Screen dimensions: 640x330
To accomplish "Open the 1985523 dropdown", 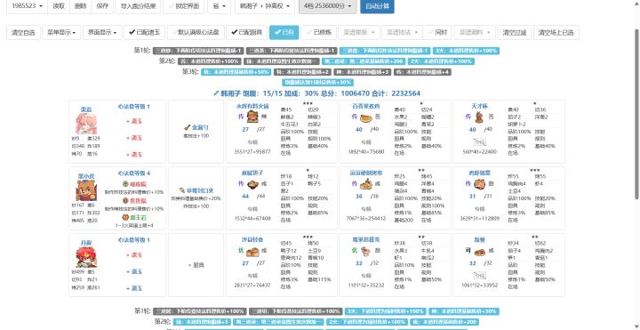I will coord(27,6).
